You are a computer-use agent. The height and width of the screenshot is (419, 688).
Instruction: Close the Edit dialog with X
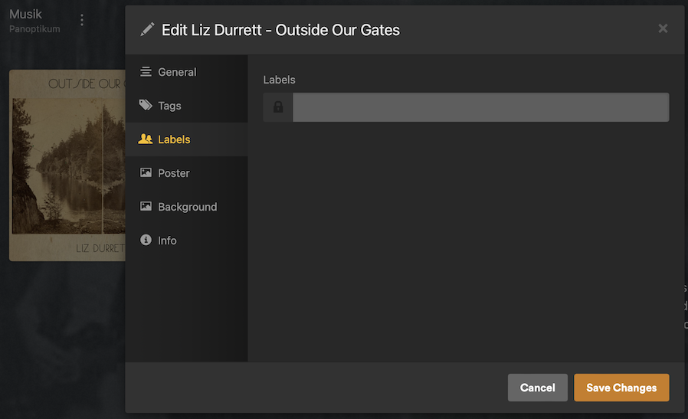coord(663,28)
